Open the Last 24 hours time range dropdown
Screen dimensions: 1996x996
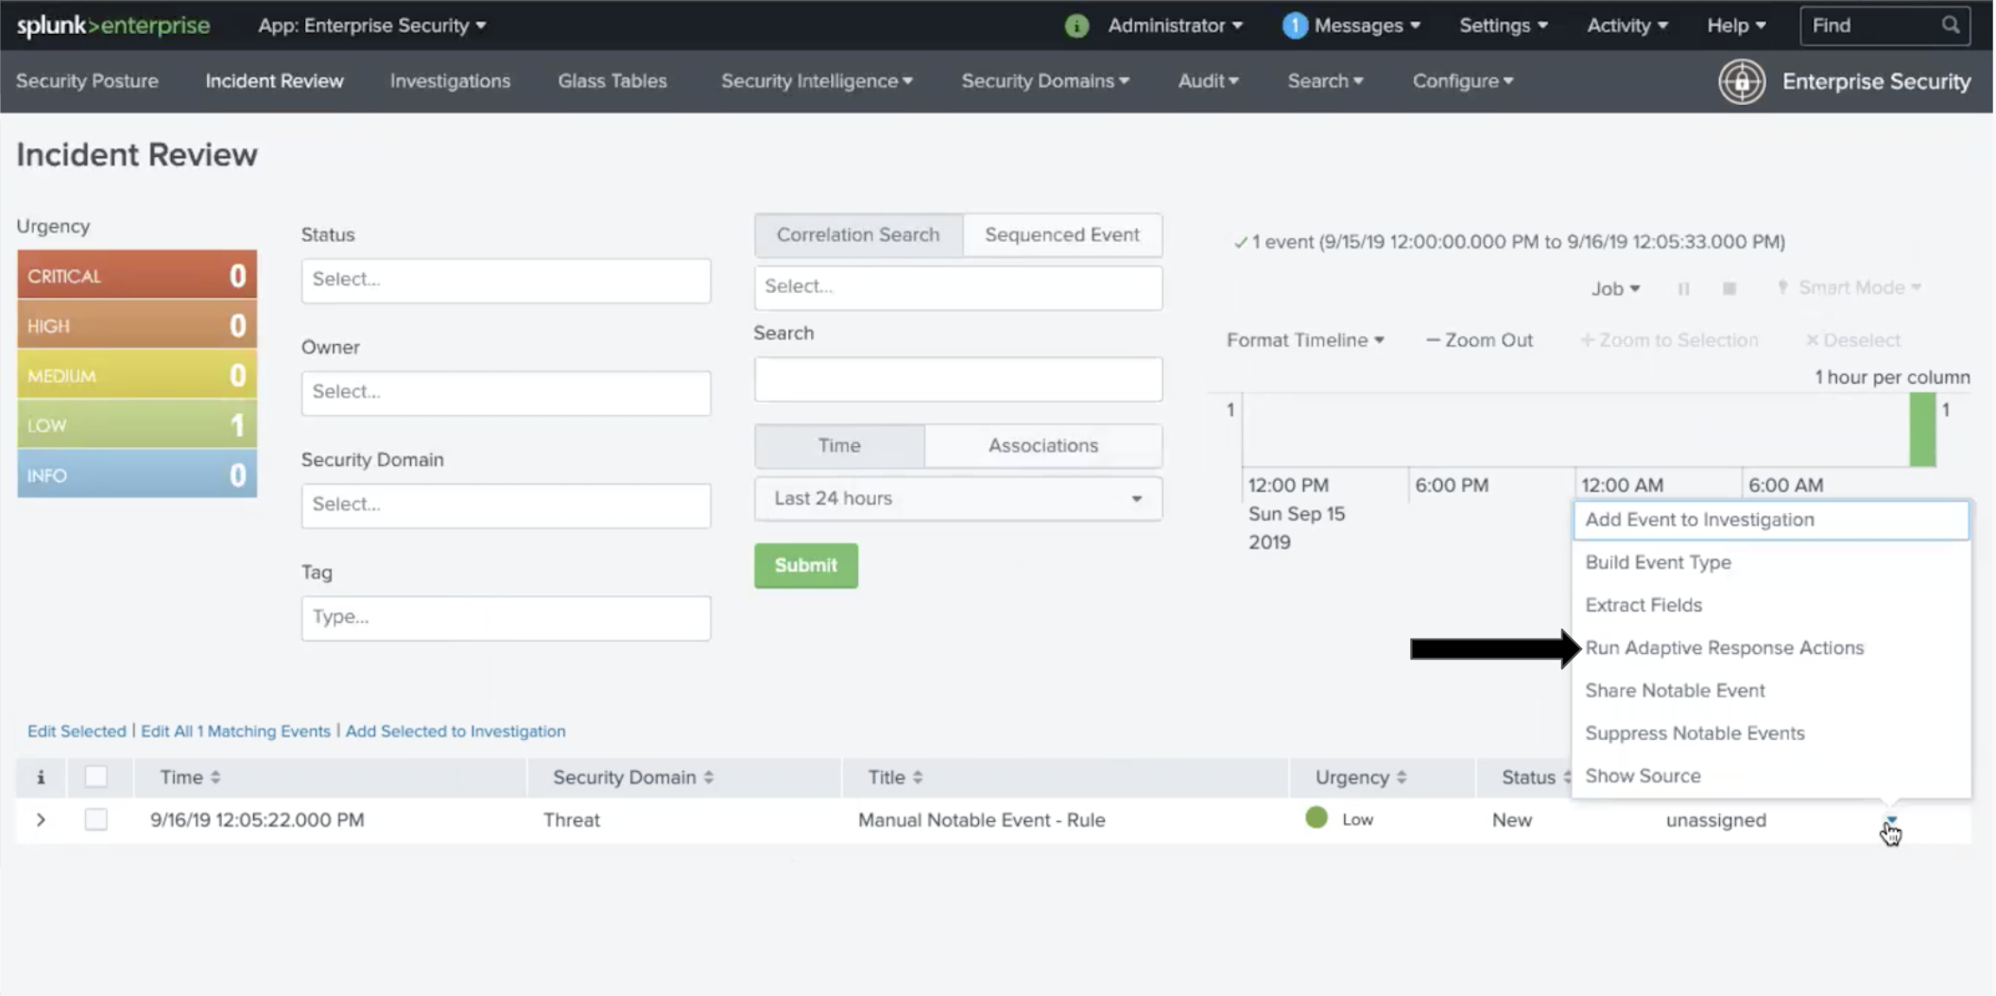(956, 499)
